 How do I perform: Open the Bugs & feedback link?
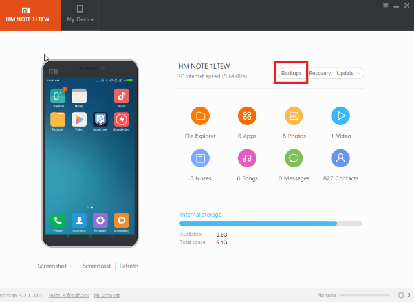click(69, 296)
